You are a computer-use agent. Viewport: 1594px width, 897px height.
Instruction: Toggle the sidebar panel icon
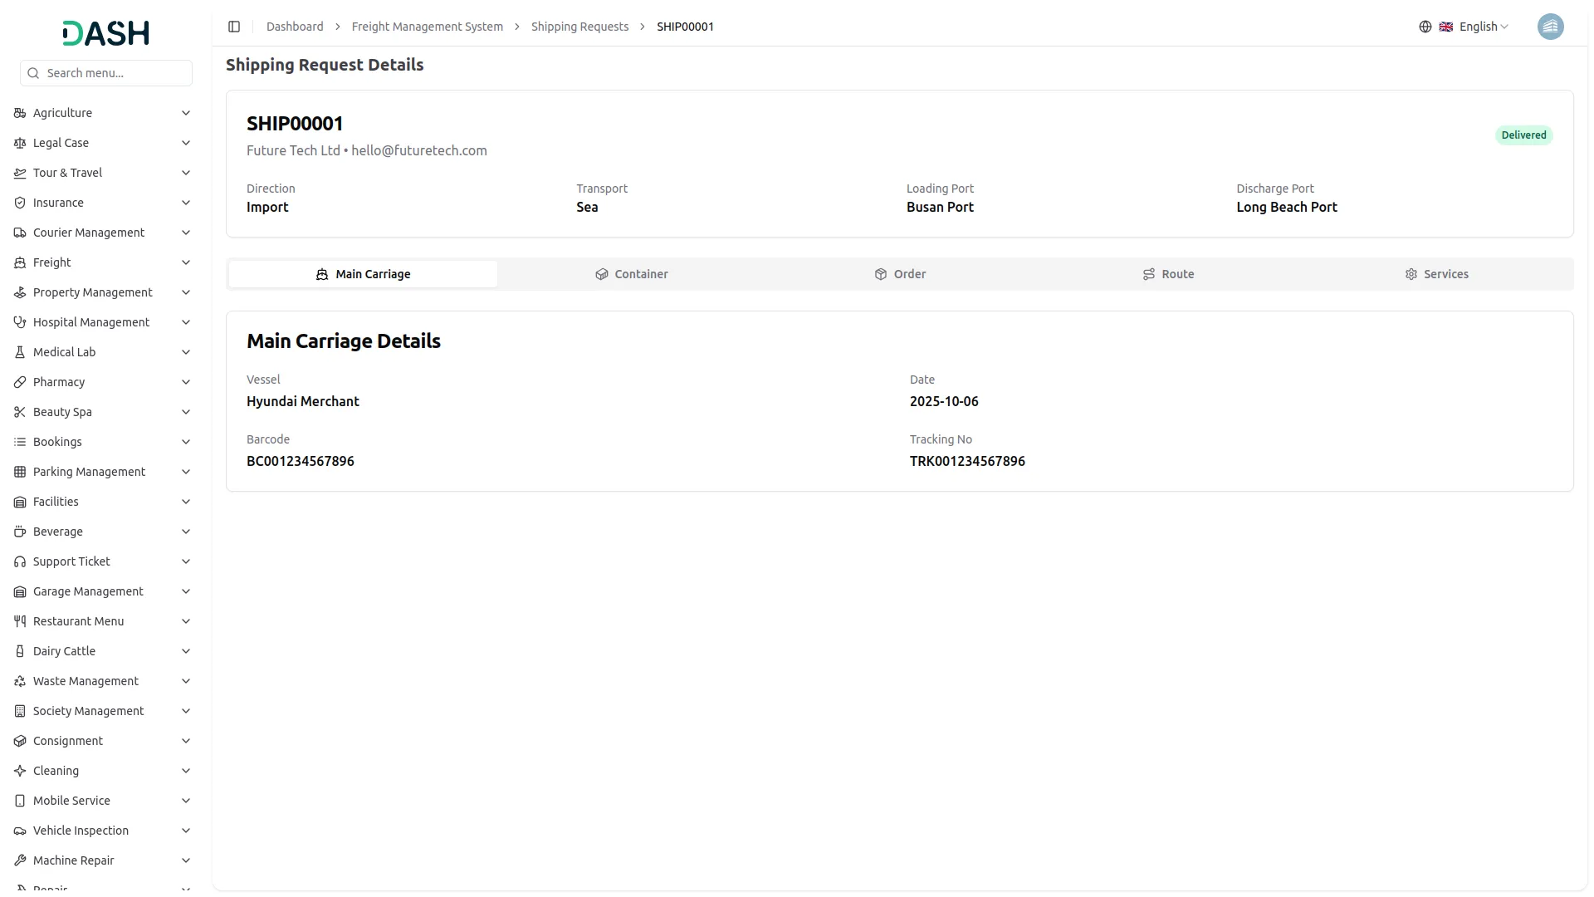(234, 27)
